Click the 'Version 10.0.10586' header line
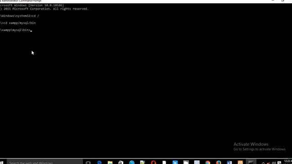Viewport: 292px width, 164px height. coord(32,5)
